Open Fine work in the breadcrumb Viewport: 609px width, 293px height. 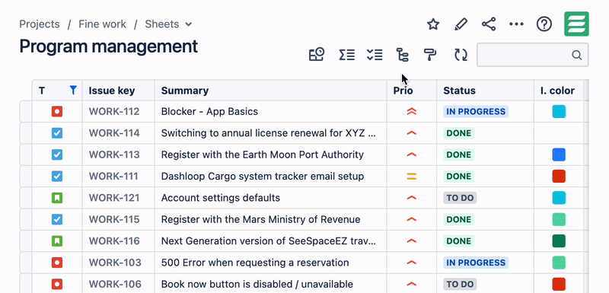point(102,24)
